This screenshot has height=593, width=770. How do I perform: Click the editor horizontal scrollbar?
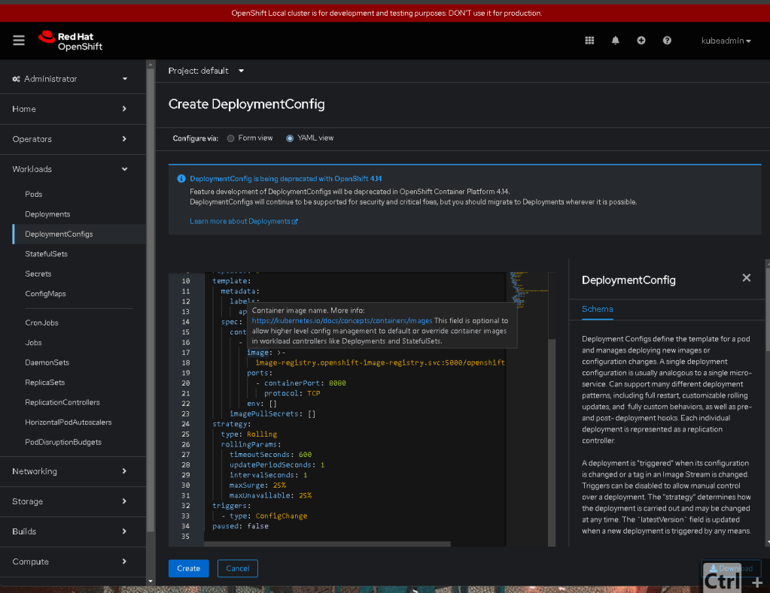[x=327, y=544]
